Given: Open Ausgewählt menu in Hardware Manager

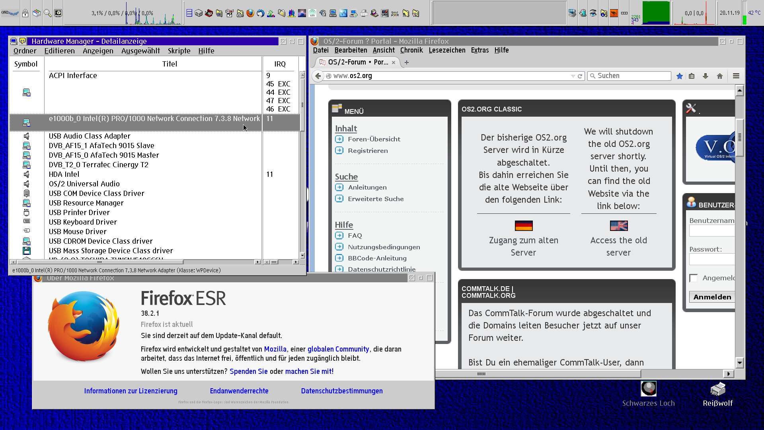Looking at the screenshot, I should pos(140,51).
